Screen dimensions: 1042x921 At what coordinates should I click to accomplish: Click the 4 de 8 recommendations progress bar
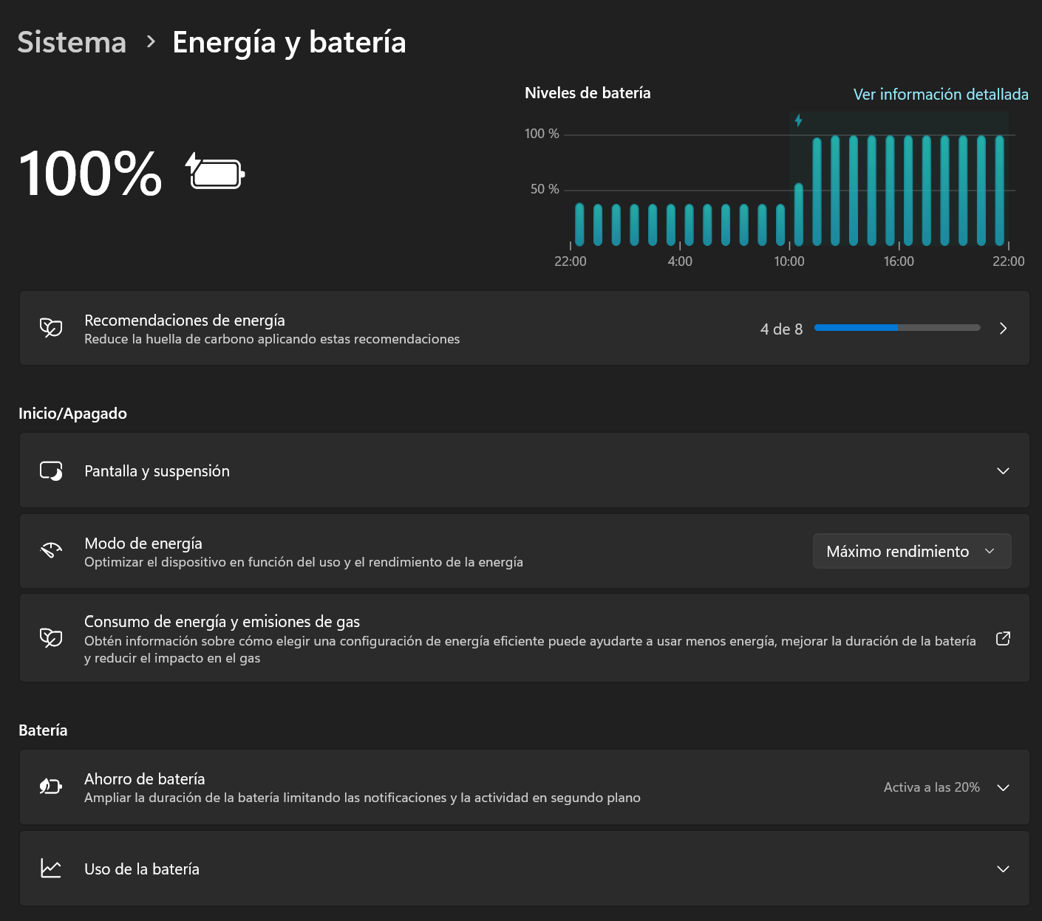896,328
